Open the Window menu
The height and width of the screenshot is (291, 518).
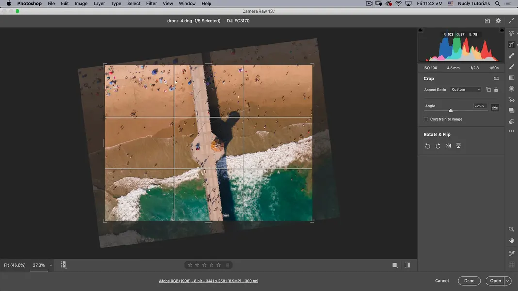[x=187, y=3]
